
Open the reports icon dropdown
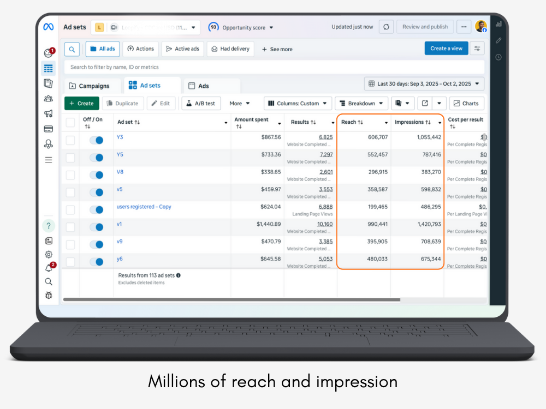coord(402,103)
